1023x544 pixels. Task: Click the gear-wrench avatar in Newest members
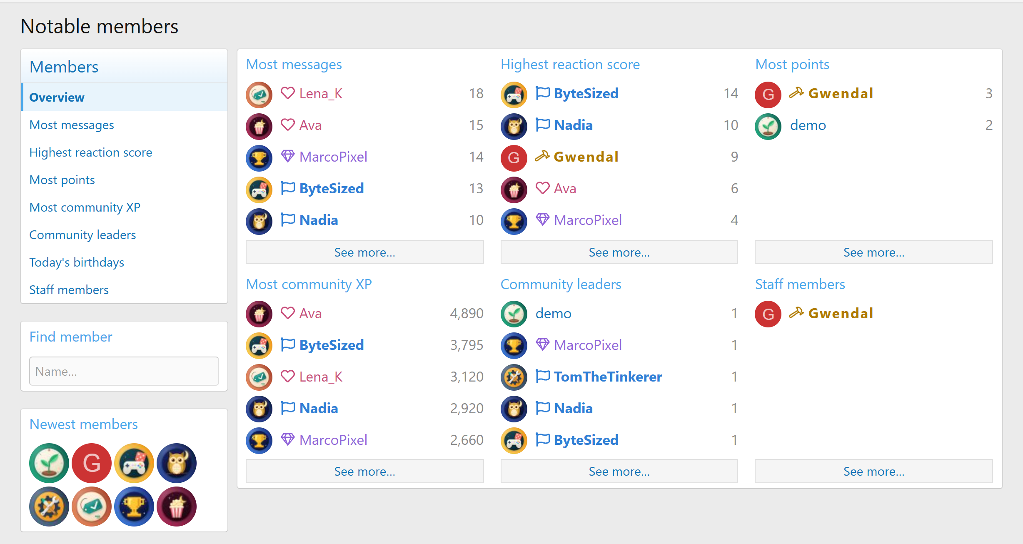49,506
